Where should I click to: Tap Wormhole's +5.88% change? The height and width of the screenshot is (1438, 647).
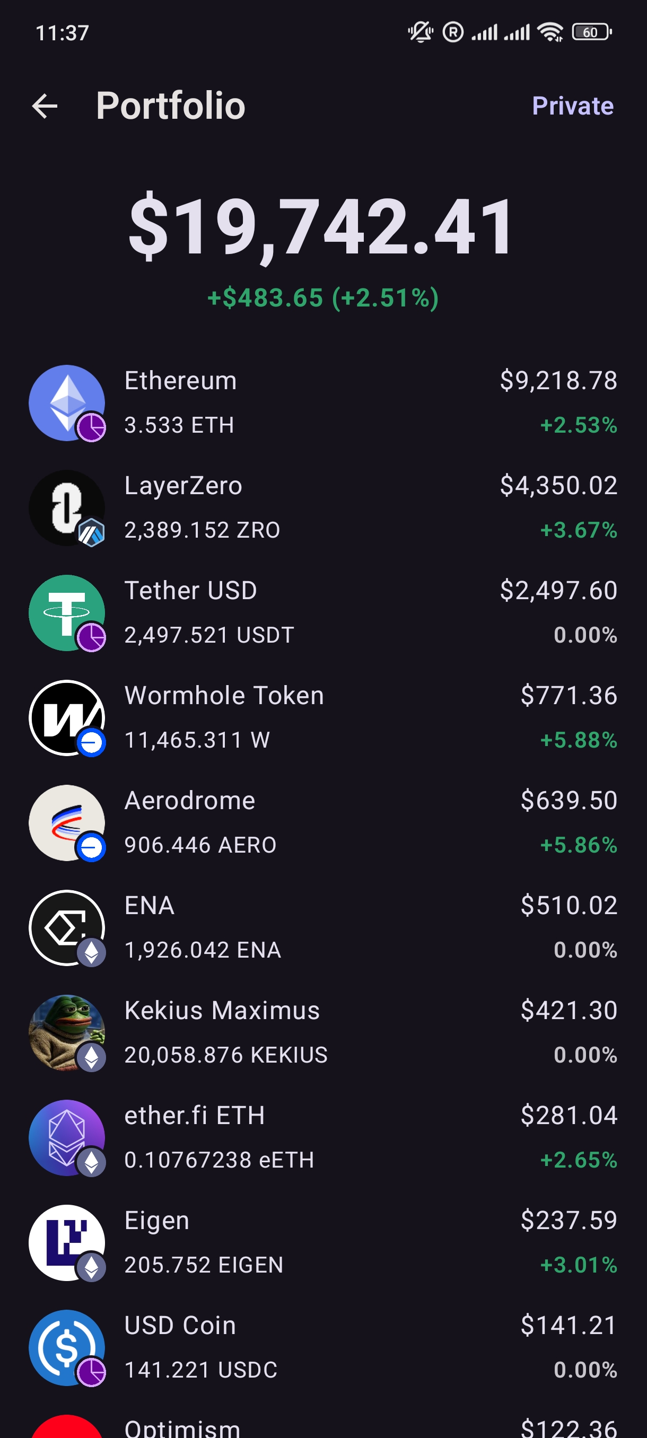pyautogui.click(x=579, y=740)
